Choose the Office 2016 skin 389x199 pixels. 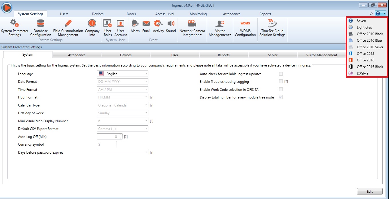367,60
